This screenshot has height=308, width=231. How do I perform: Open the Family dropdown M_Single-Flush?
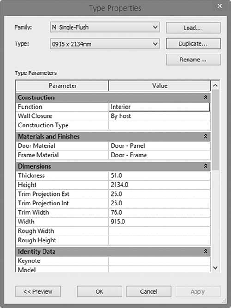tap(105, 27)
